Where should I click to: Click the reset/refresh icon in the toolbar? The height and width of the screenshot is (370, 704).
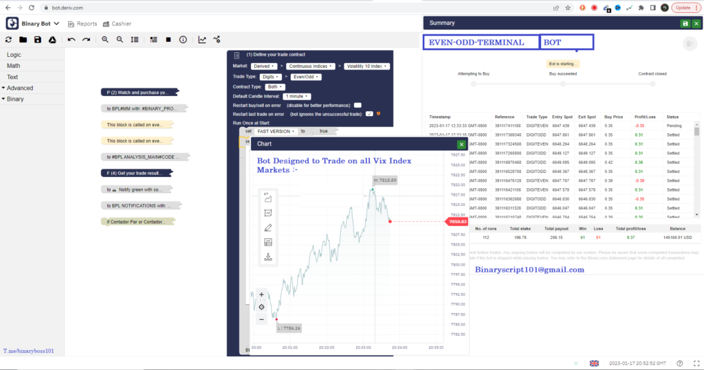coord(9,40)
